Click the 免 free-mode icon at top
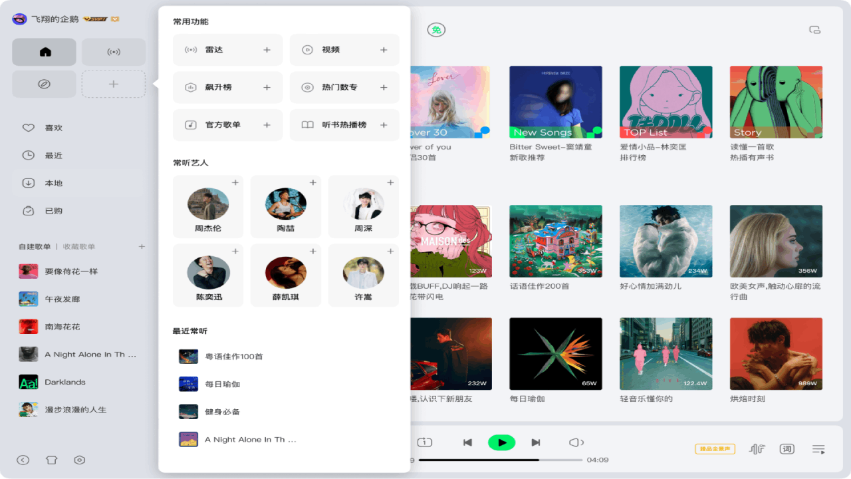This screenshot has height=479, width=851. pyautogui.click(x=435, y=31)
